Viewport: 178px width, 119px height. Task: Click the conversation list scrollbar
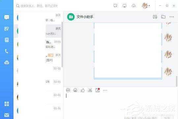62,44
